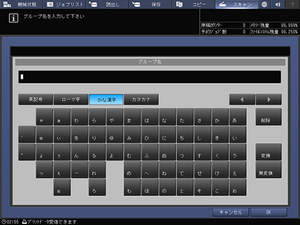Tap the ま key
Image resolution: width=300 pixels, height=225 pixels.
(x=132, y=117)
